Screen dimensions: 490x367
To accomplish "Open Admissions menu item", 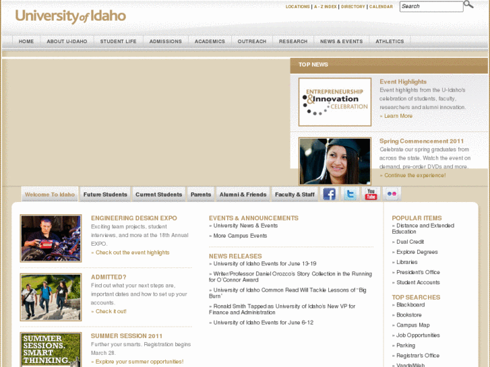I will (165, 41).
